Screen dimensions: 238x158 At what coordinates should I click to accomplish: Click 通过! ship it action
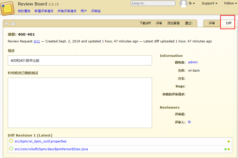[189, 23]
